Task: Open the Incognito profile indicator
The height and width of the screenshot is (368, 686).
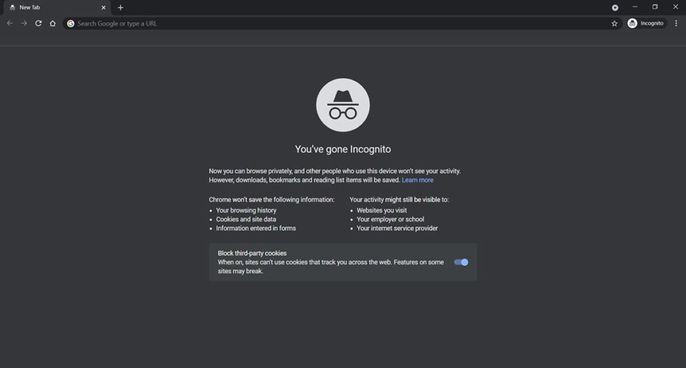Action: (646, 23)
